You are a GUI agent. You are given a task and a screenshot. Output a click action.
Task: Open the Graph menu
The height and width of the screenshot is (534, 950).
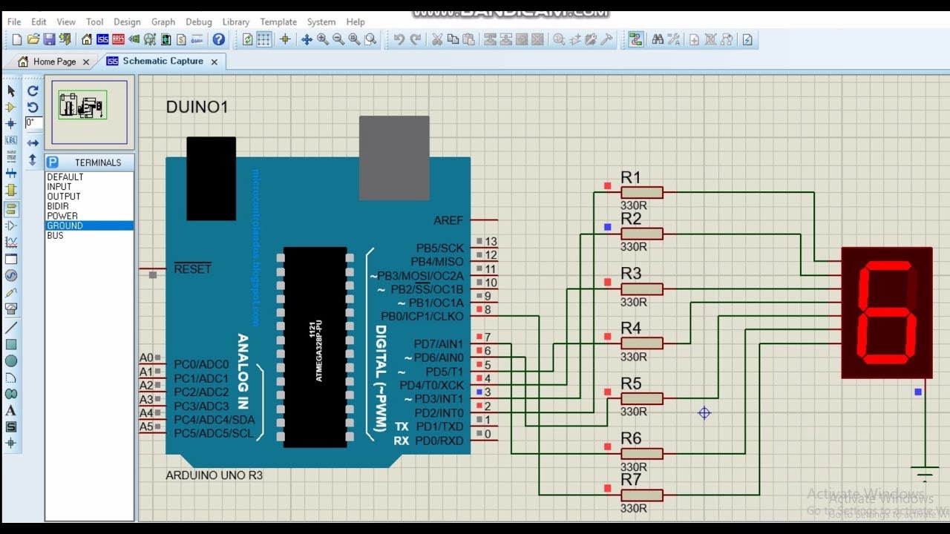click(163, 22)
